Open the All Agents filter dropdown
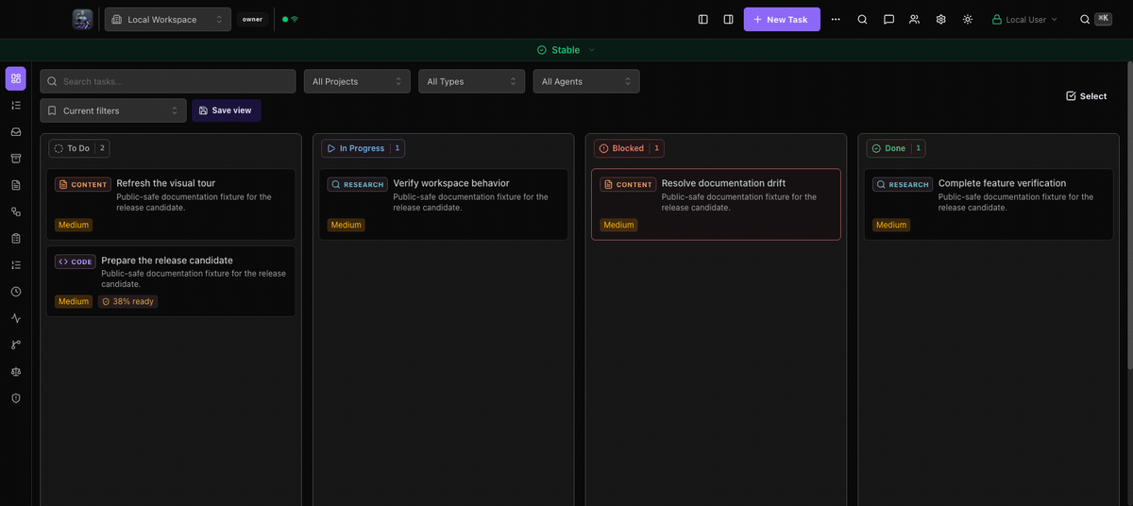The image size is (1133, 506). point(586,81)
